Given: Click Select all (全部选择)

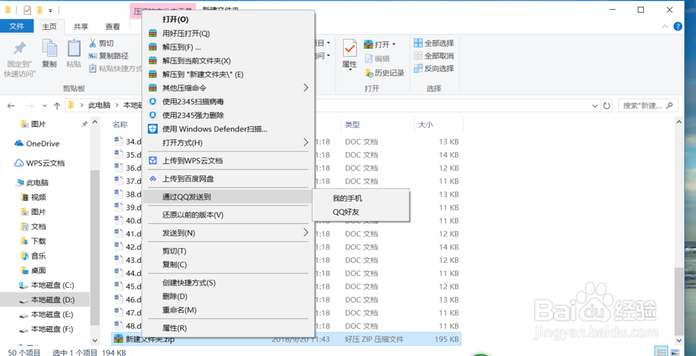Looking at the screenshot, I should point(434,43).
